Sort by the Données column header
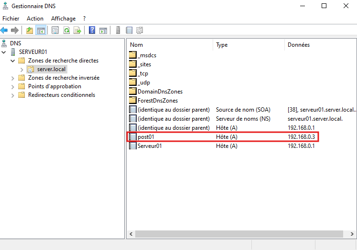357x250 pixels. 299,45
